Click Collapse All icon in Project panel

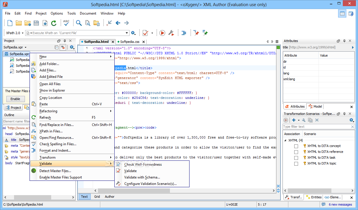[x=57, y=47]
